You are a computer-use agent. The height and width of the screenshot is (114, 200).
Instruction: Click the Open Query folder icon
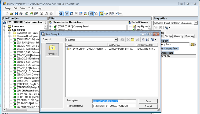point(12,13)
